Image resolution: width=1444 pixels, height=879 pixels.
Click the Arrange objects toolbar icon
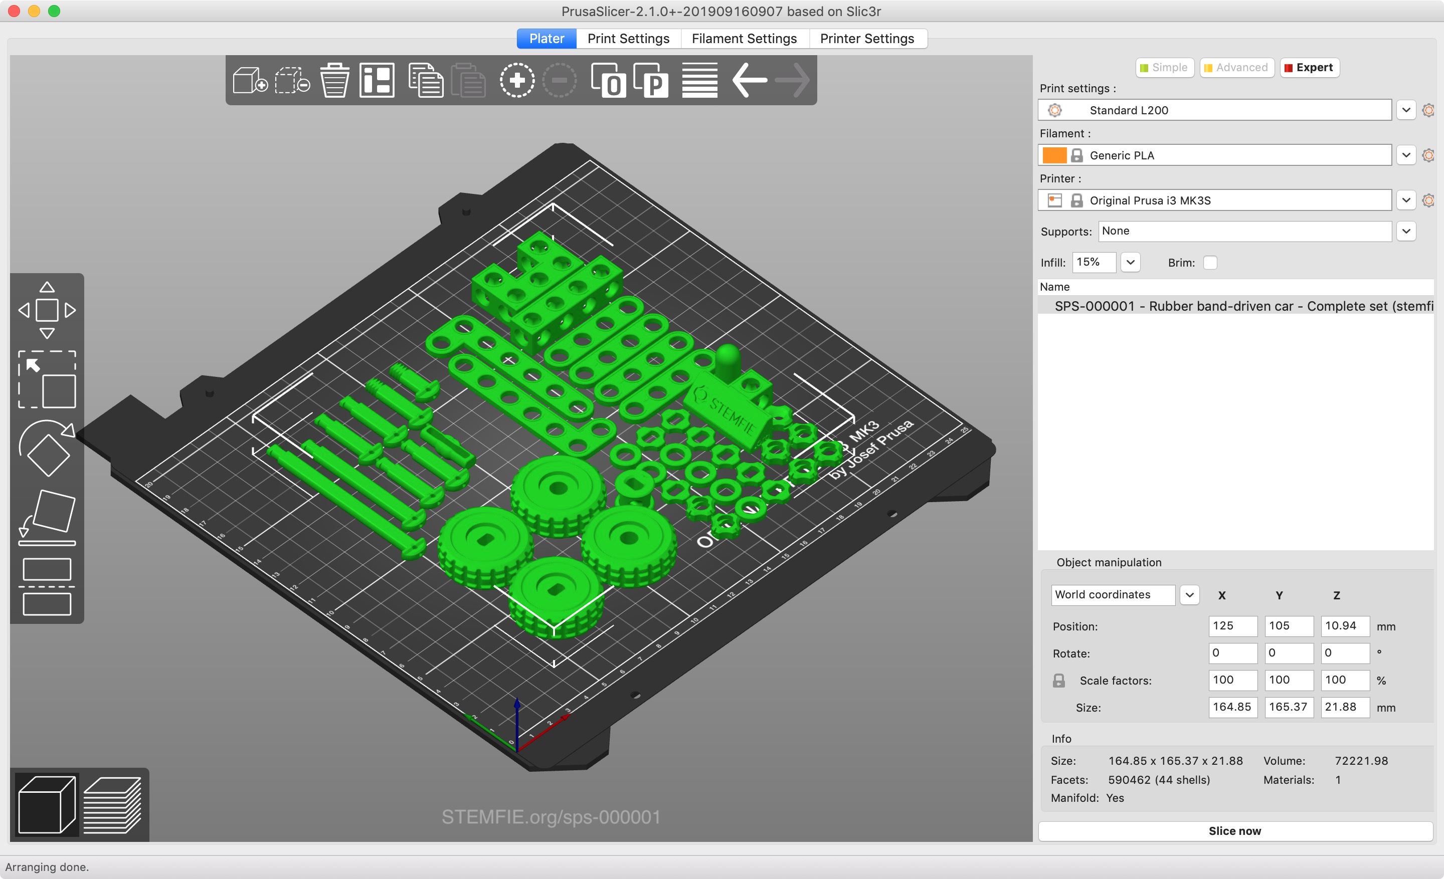pos(377,80)
